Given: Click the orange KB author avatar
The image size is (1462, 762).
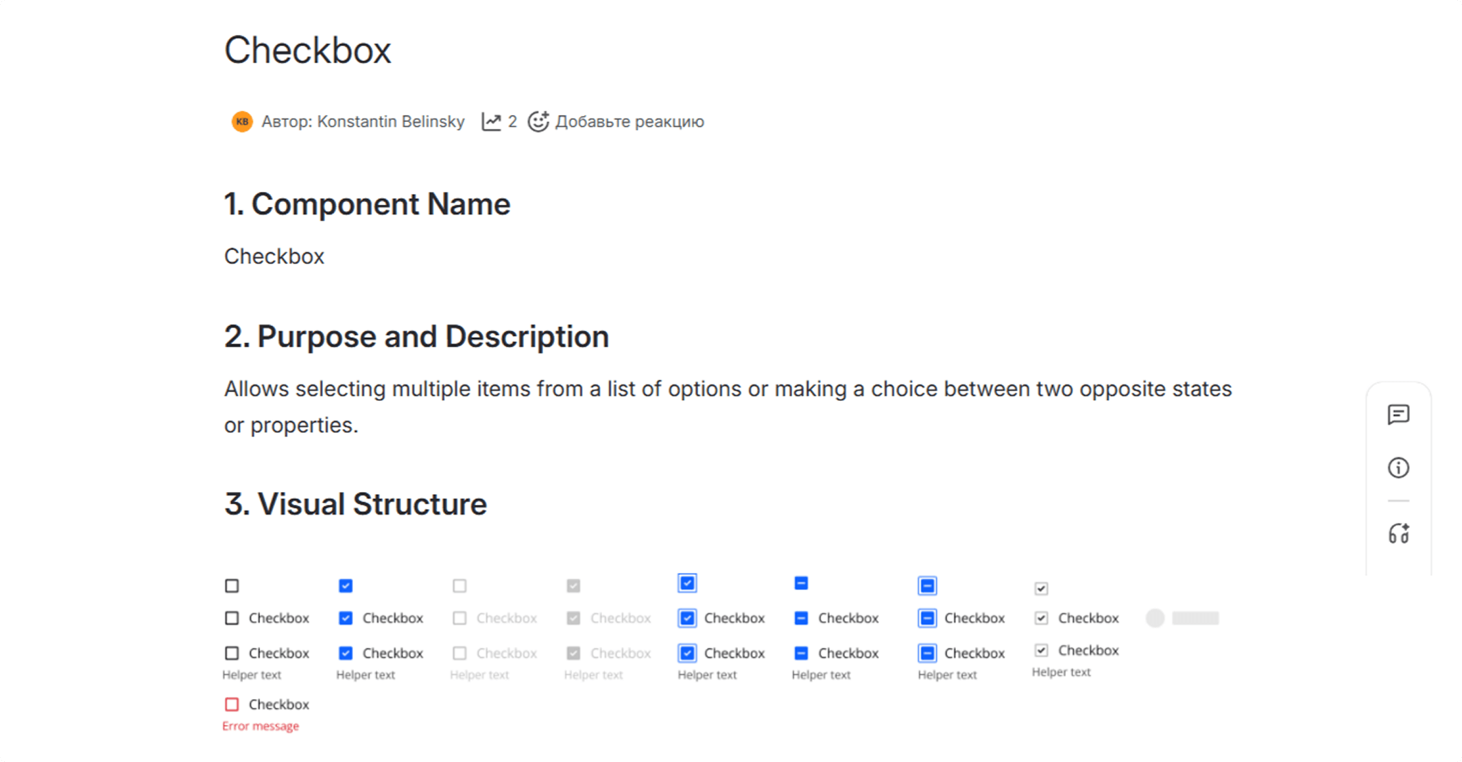Looking at the screenshot, I should coord(242,121).
